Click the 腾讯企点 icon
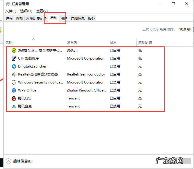This screenshot has height=169, width=194. (14, 106)
